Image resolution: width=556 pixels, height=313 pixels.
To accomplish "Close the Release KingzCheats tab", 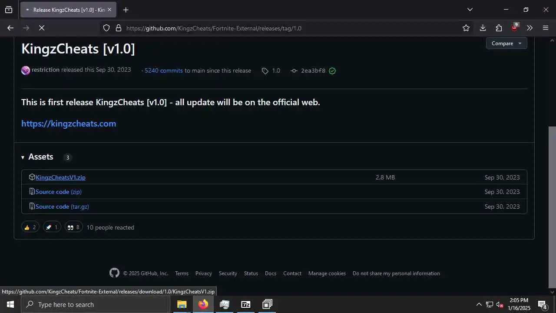I will (x=109, y=10).
